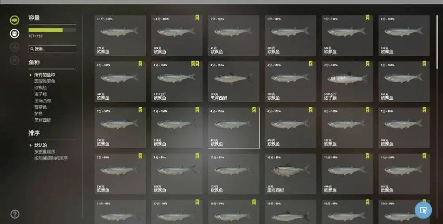Image resolution: width=443 pixels, height=224 pixels.
Task: Click the bookmark flag on the 3.515公斤 诺子鲦 card
Action: click(x=367, y=64)
